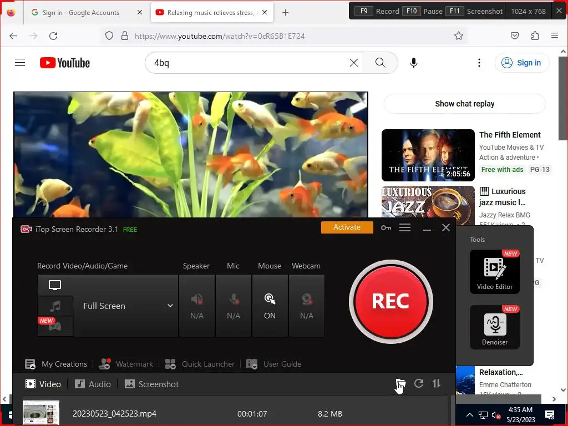Show hidden system tray icons

[469, 415]
